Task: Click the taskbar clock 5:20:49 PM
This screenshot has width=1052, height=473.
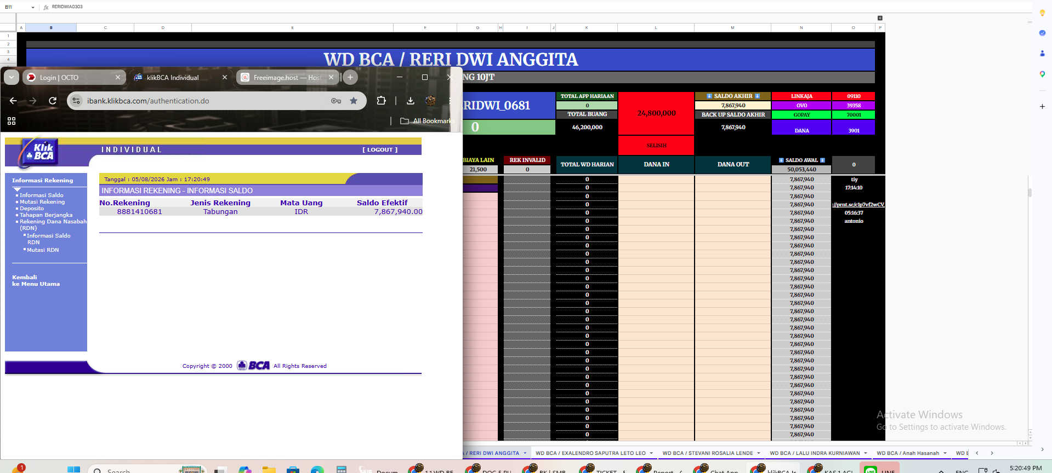Action: tap(1025, 468)
